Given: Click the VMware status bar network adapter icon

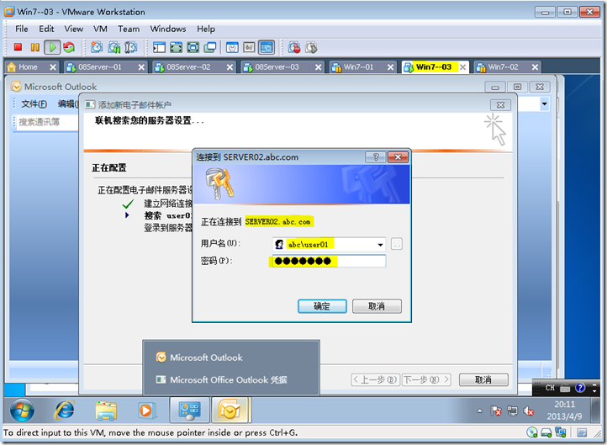Looking at the screenshot, I should click(x=560, y=432).
